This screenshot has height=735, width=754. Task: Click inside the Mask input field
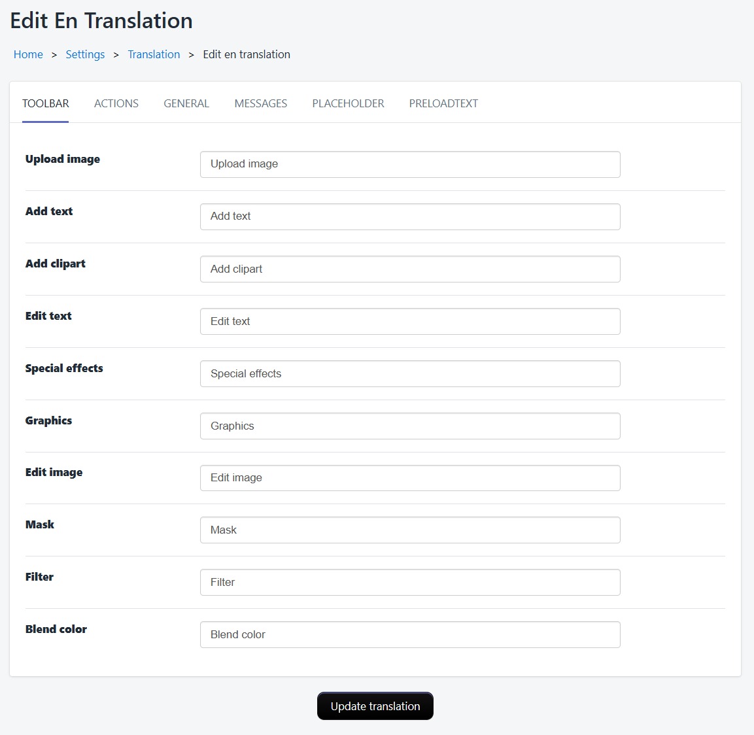tap(409, 530)
